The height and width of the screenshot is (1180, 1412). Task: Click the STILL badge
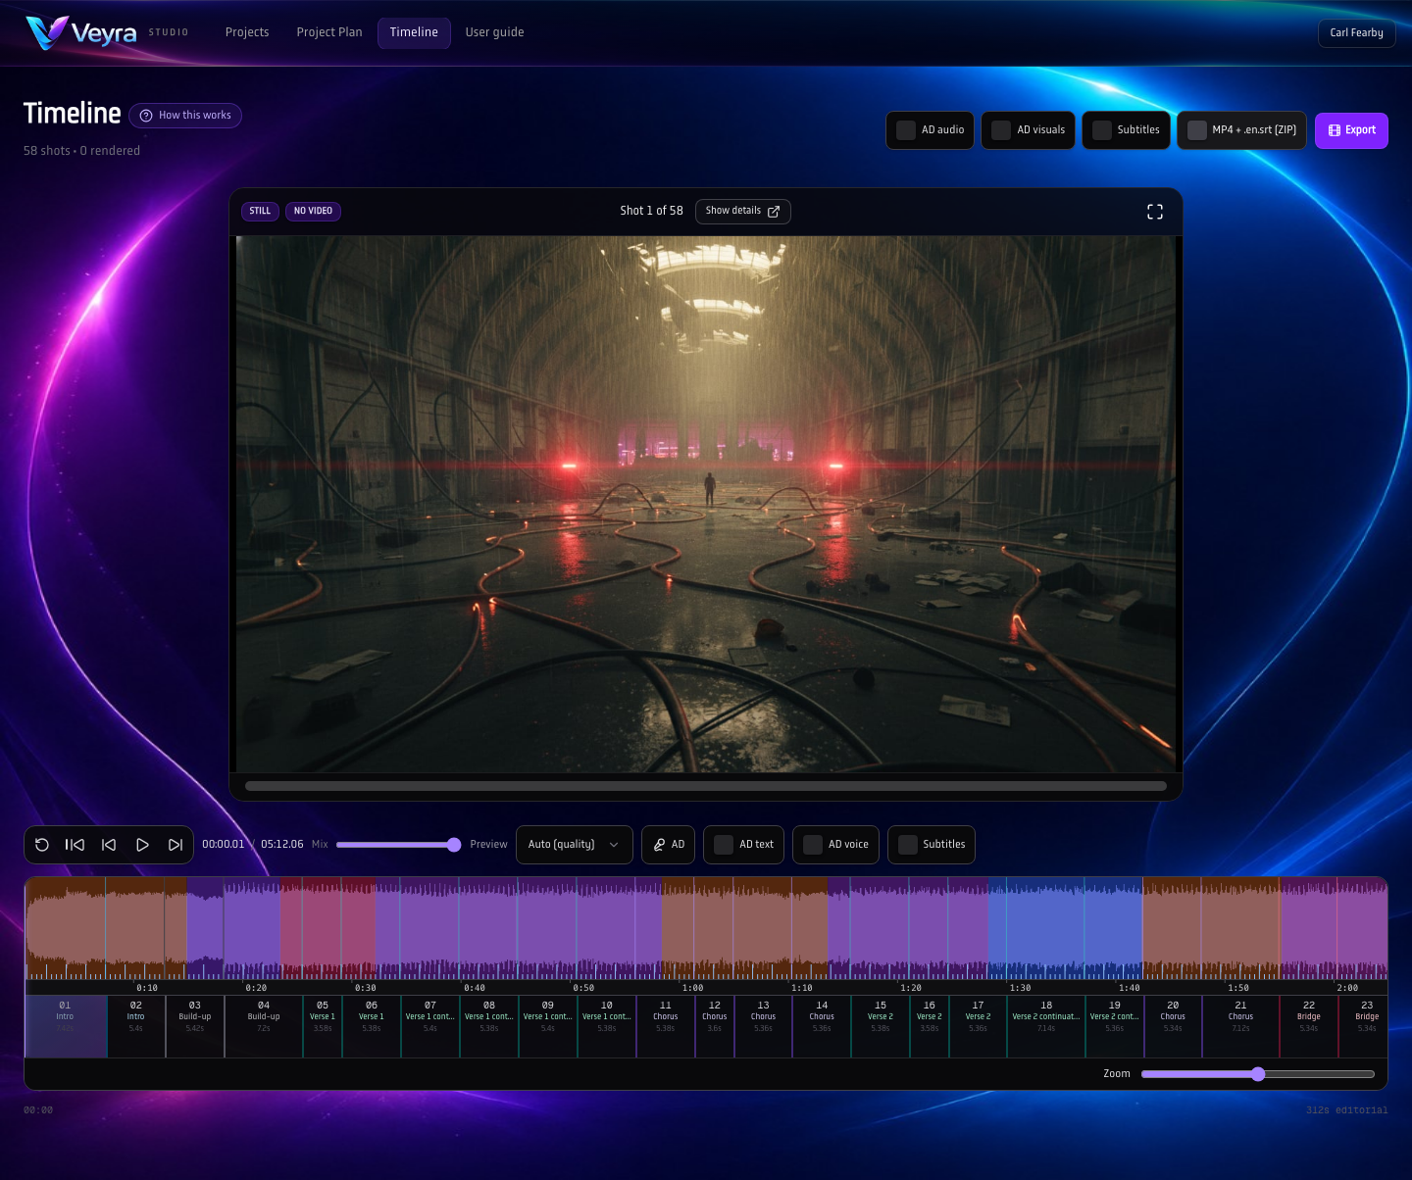260,211
